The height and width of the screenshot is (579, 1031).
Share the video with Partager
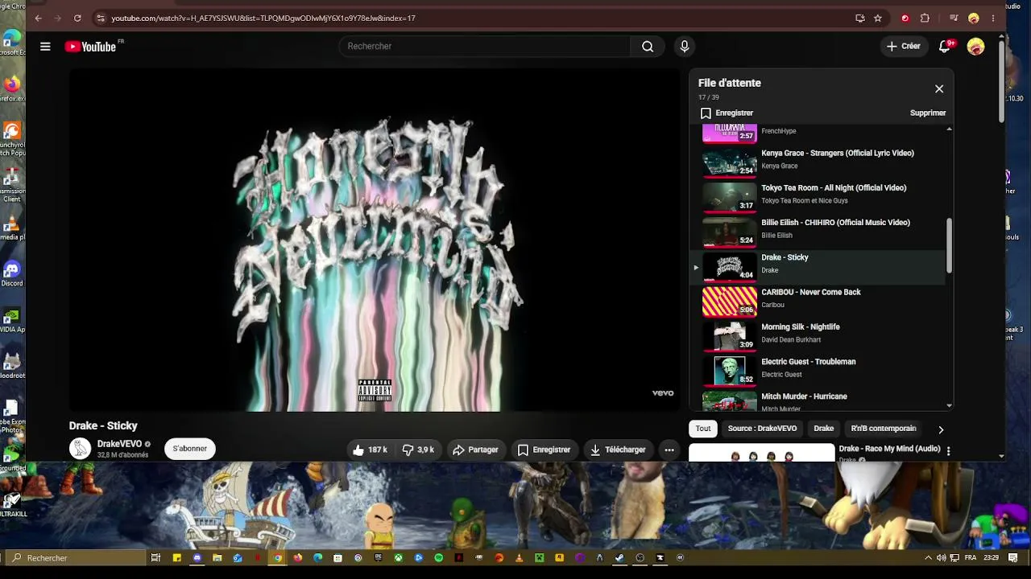(x=475, y=450)
